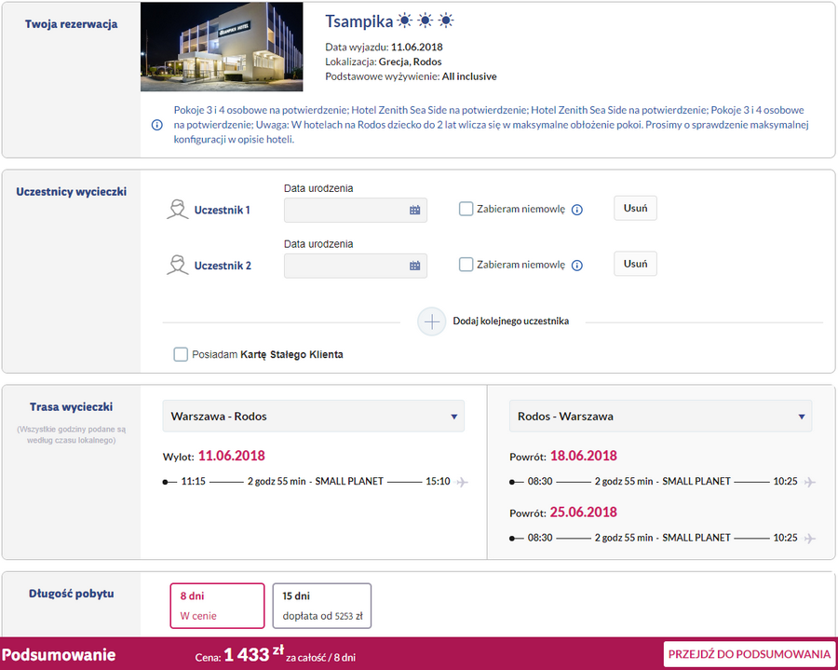Expand the Warszawa - Rodos flight dropdown

click(313, 416)
